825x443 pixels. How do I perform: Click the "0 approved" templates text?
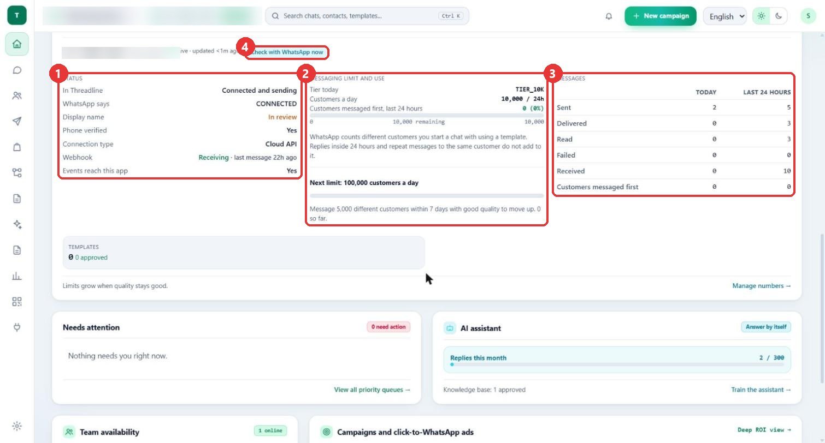pos(91,258)
